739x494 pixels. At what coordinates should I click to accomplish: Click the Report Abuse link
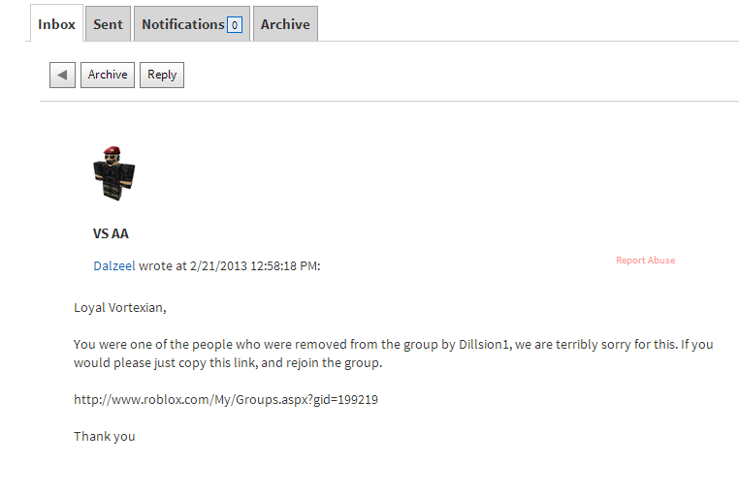(645, 261)
